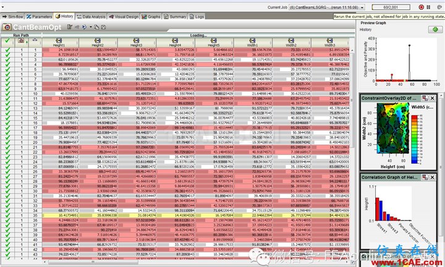This screenshot has height=267, width=445.
Task: View the Logs tab
Action: click(197, 17)
